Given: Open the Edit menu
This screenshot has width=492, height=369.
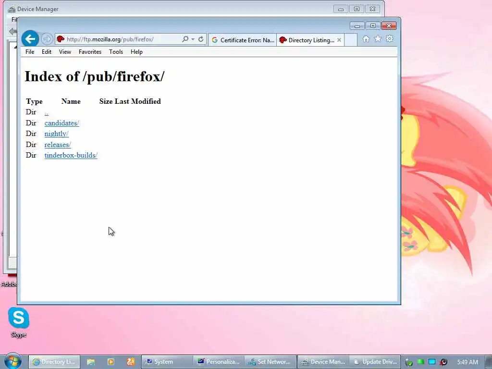Looking at the screenshot, I should click(47, 52).
